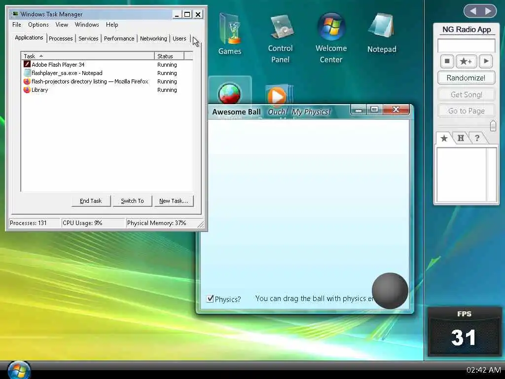This screenshot has width=505, height=379.
Task: Select the H history tab in NG Radio
Action: click(461, 138)
